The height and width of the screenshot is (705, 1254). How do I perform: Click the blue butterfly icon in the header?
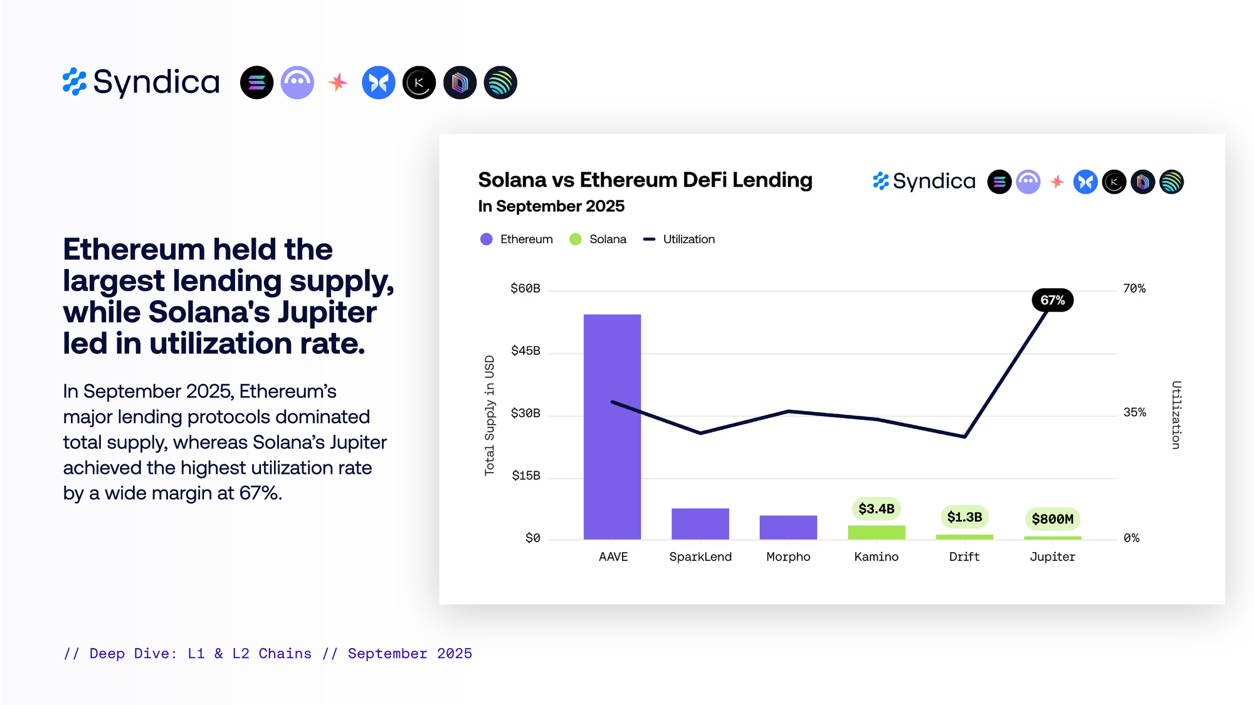pos(378,83)
